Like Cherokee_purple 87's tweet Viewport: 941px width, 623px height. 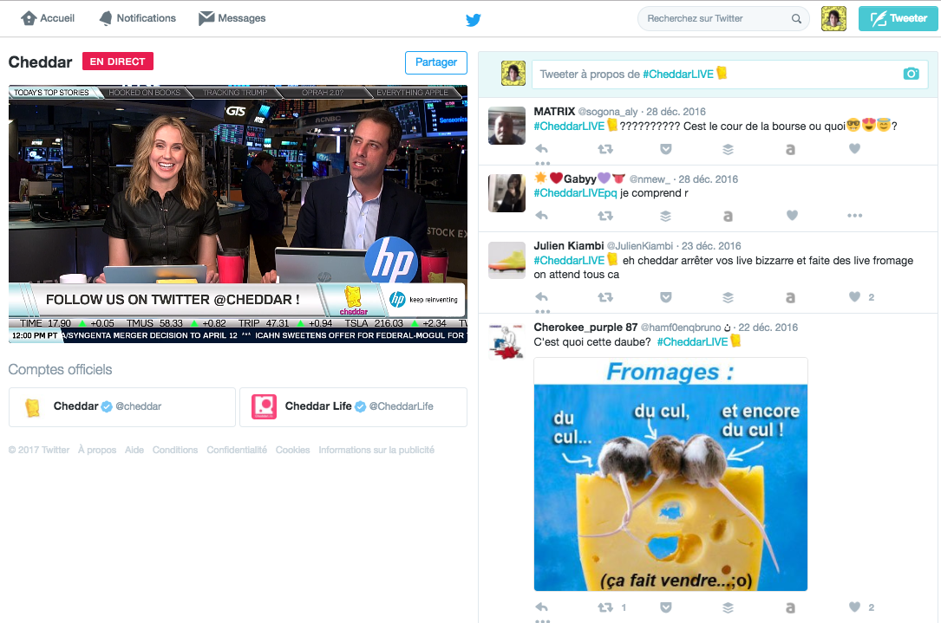[x=854, y=607]
